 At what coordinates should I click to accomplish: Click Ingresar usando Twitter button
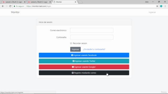(84, 61)
